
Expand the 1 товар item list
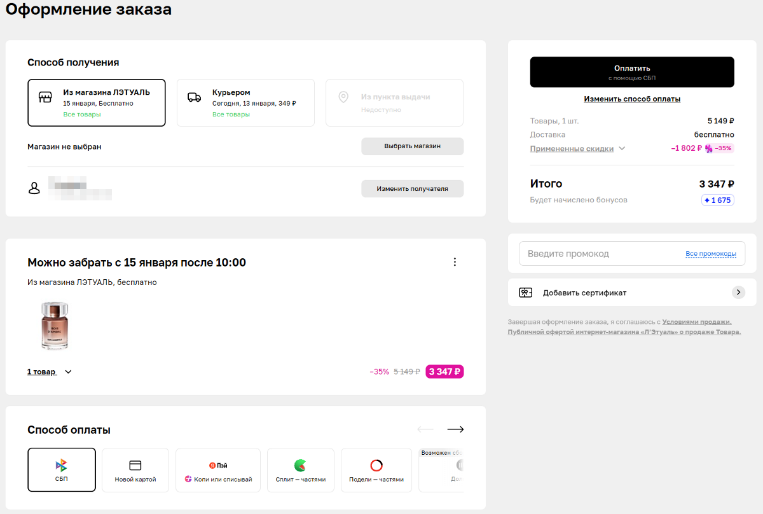coord(49,372)
